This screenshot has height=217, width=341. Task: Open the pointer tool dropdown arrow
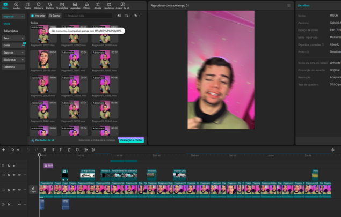coord(18,149)
